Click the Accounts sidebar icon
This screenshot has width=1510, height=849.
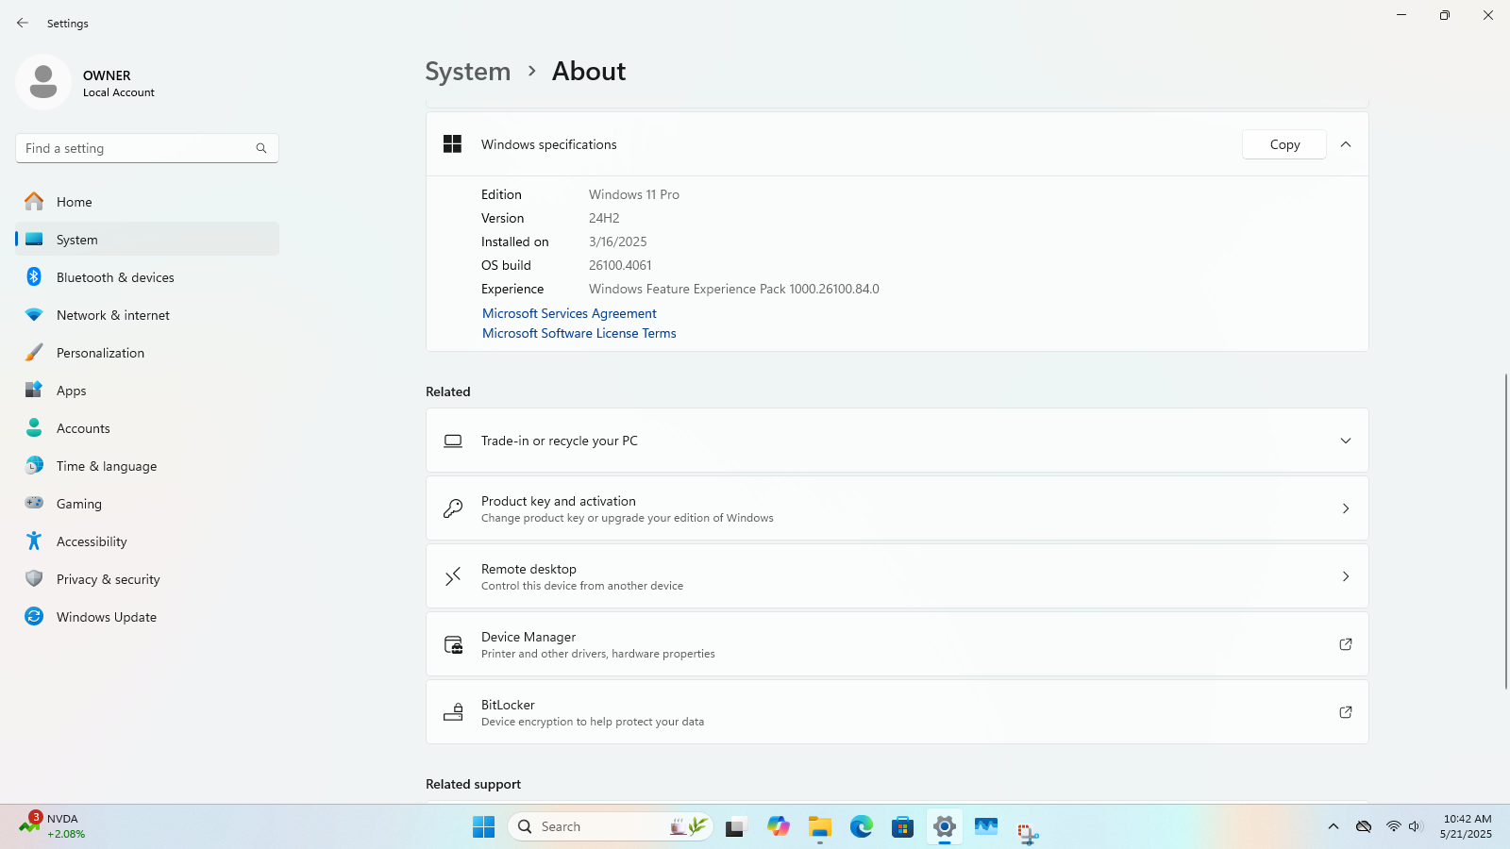click(x=34, y=427)
